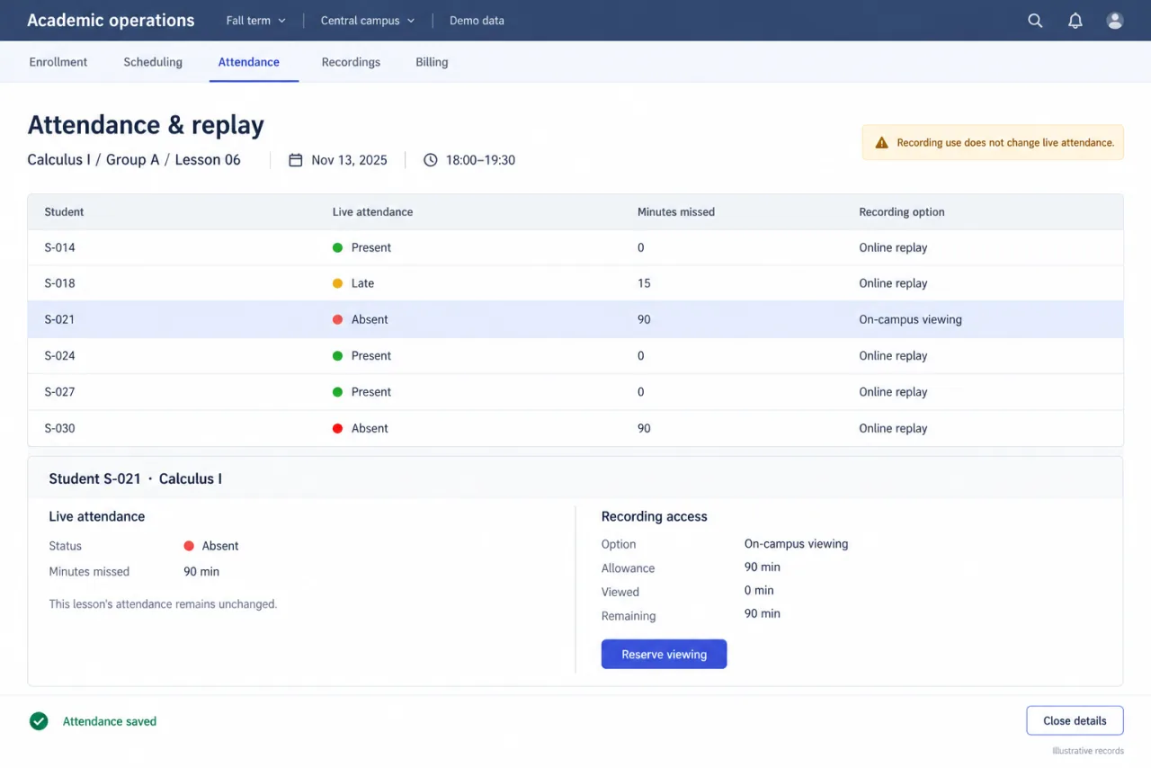Click the green Present dot for S-027
This screenshot has width=1151, height=768.
338,392
